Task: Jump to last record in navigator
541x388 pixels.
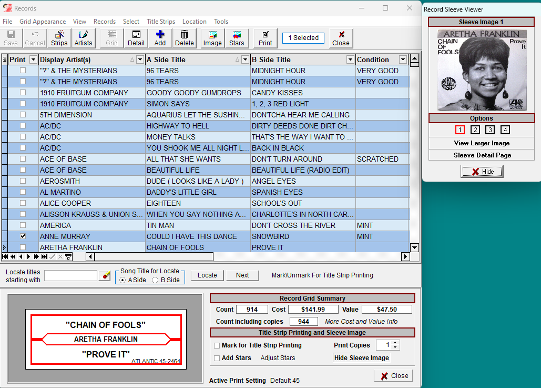Action: (x=44, y=257)
